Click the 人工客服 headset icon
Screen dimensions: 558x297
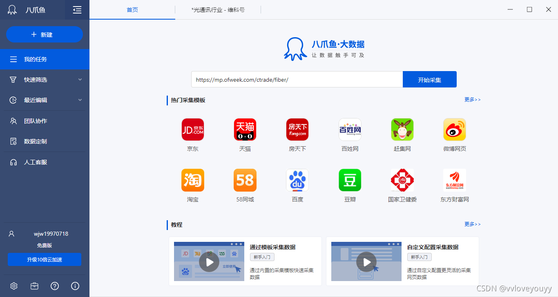coord(13,162)
